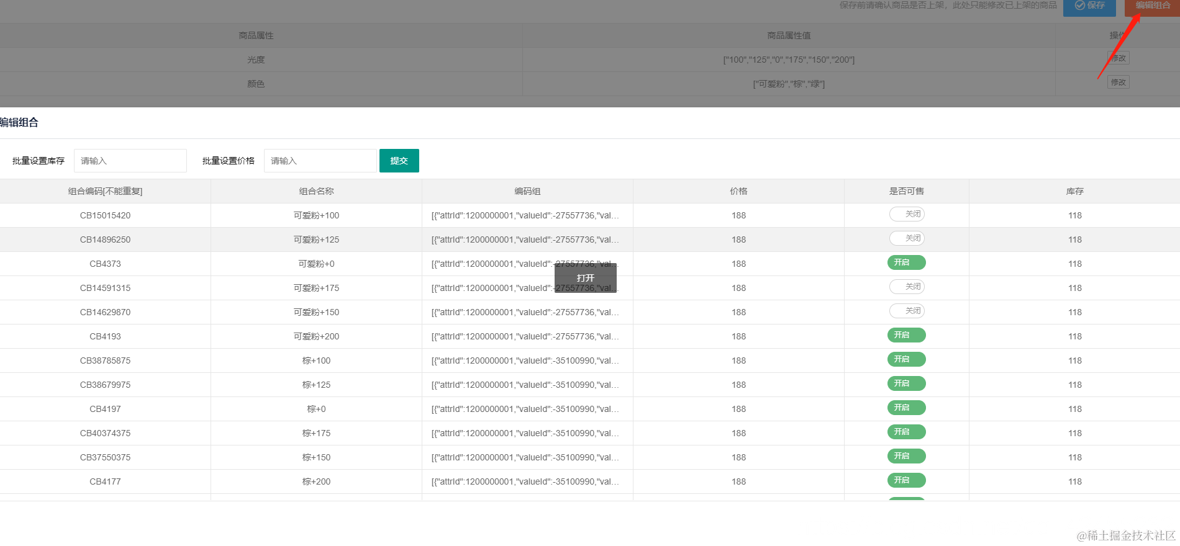Turn off switch for 棕+200
The width and height of the screenshot is (1180, 546).
tap(907, 480)
